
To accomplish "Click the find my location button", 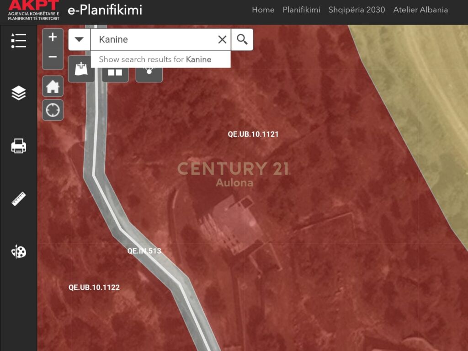I will tap(53, 110).
